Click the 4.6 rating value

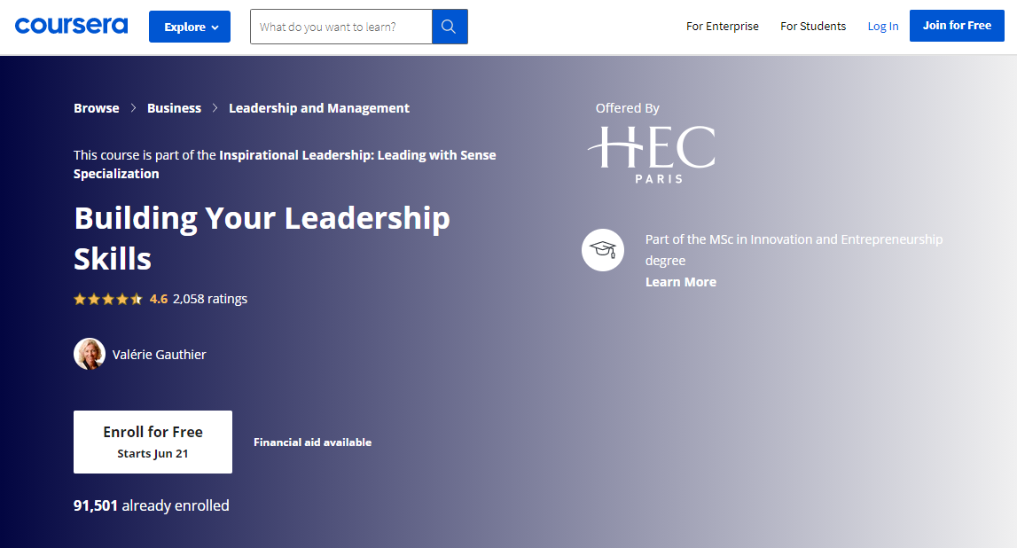pyautogui.click(x=159, y=299)
